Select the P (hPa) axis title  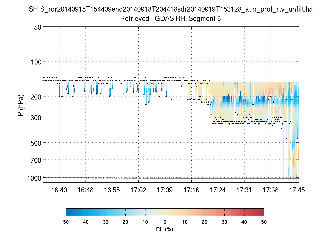(21, 105)
